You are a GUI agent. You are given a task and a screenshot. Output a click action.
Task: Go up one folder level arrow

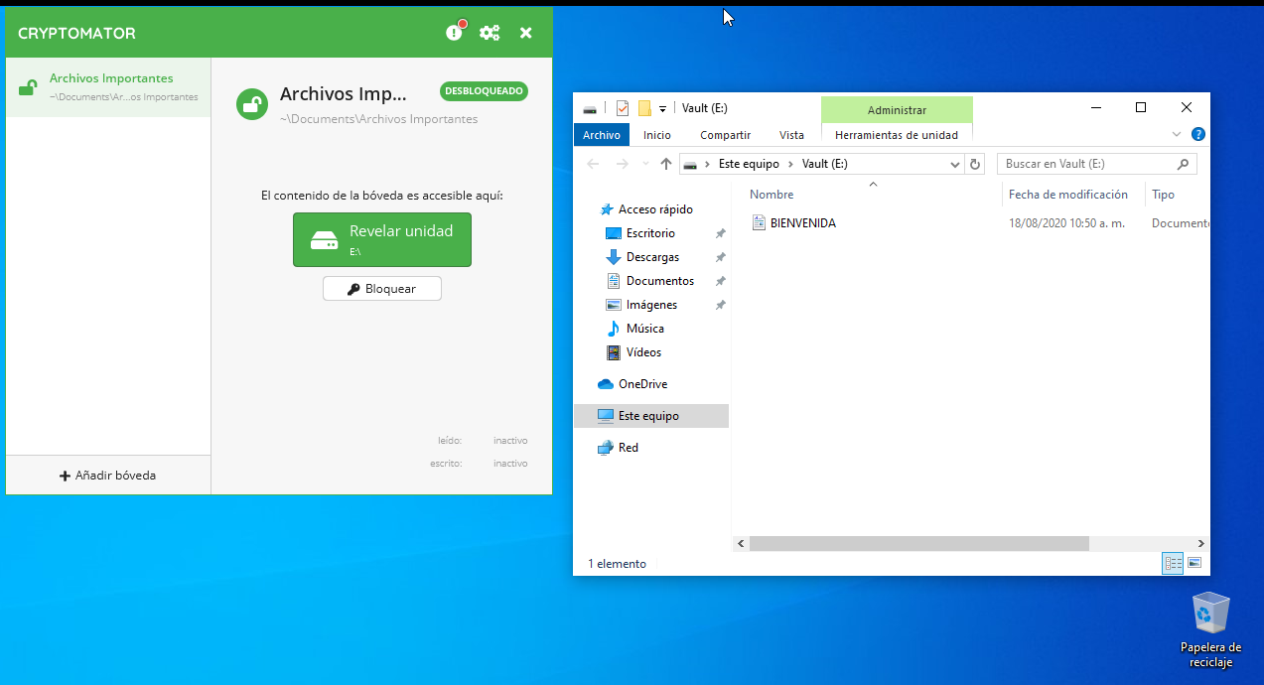[x=666, y=164]
